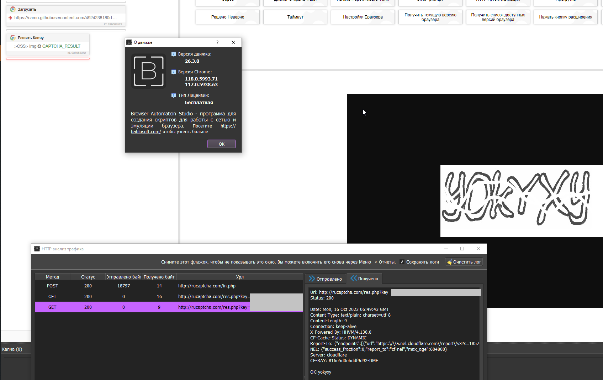This screenshot has width=603, height=380.
Task: Click the info icon beside Версия движка
Action: coord(174,54)
